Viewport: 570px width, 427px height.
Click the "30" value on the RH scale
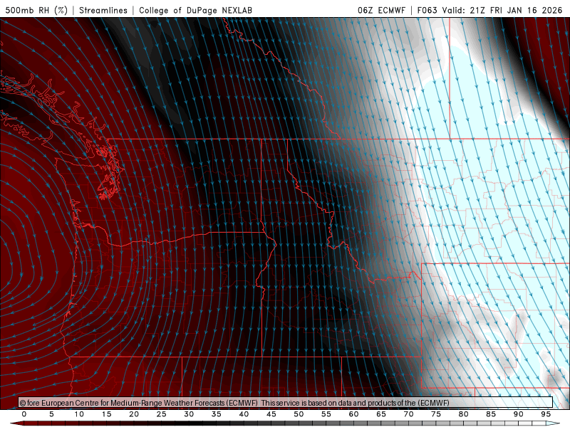(189, 414)
